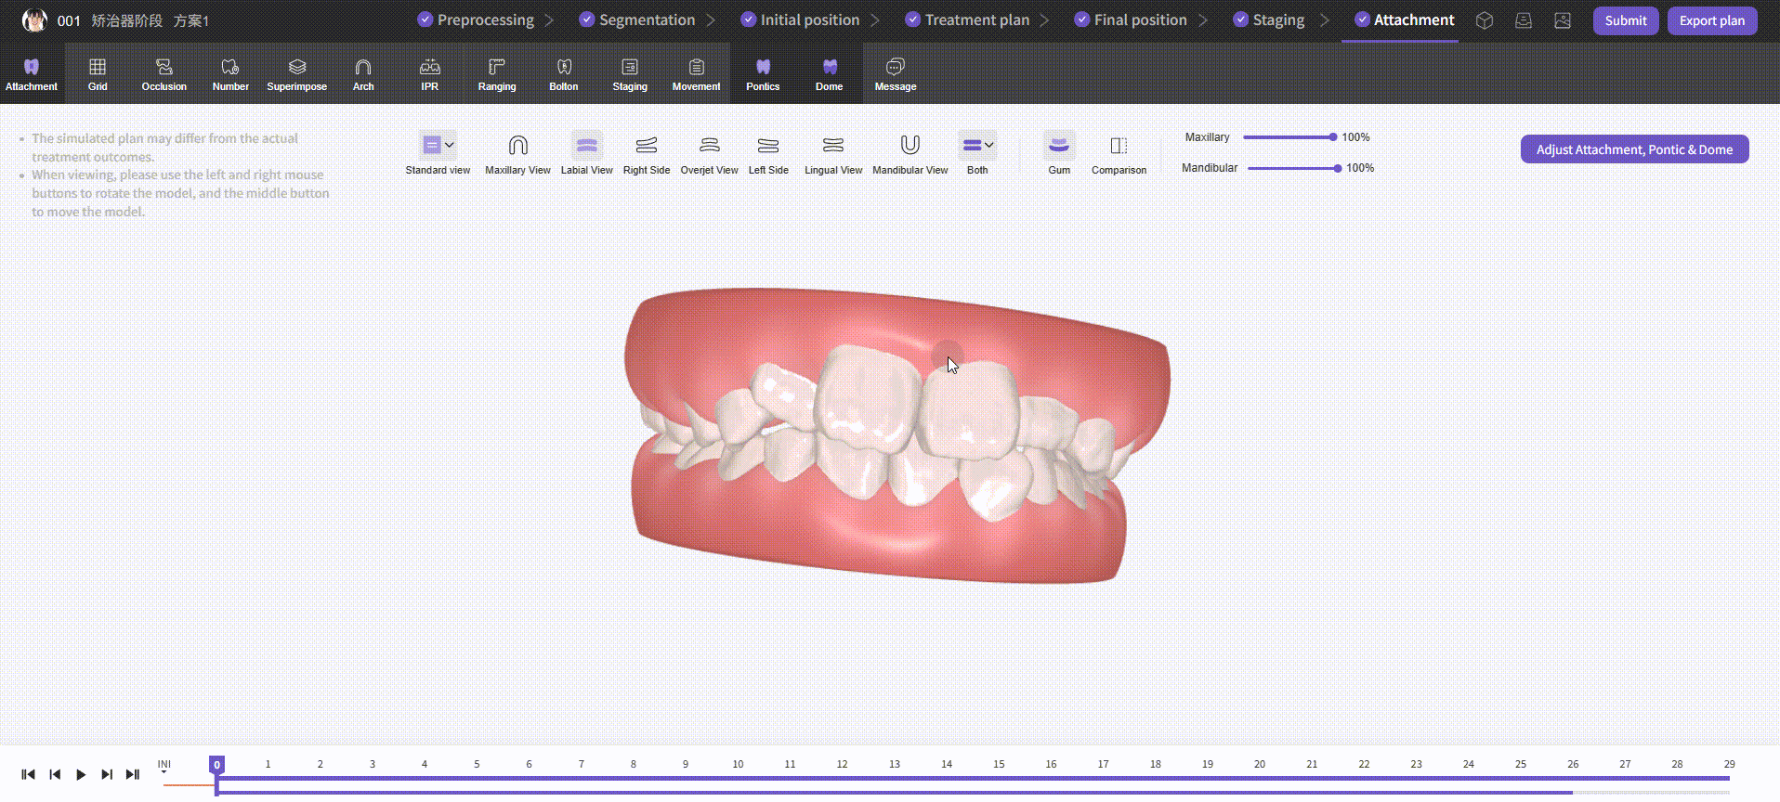Switch to Labial View

587,153
